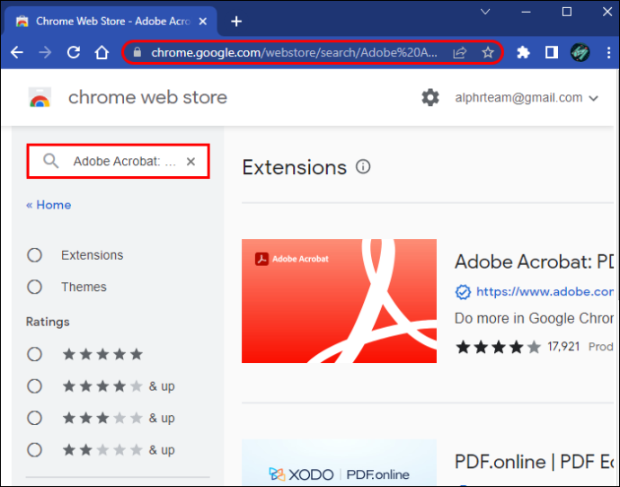
Task: Open the XODO PDF.online thumbnail
Action: [x=340, y=463]
